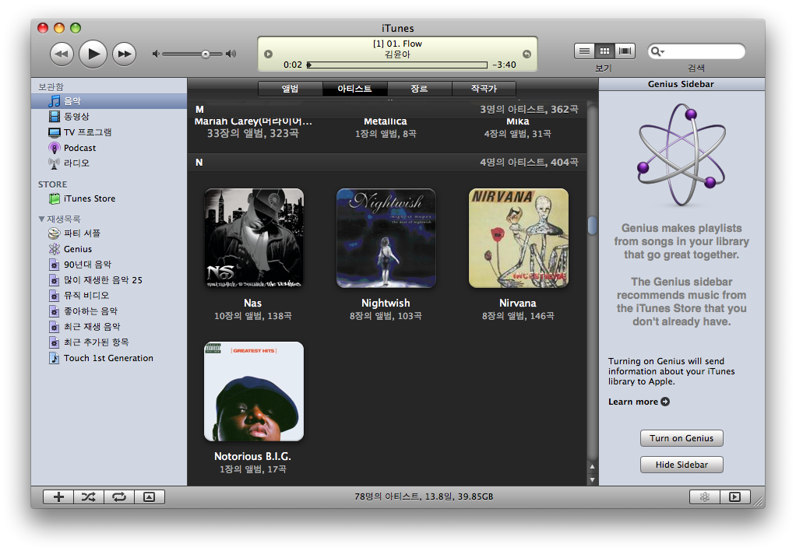Open the 뮤직 비디오 playlist

point(109,295)
